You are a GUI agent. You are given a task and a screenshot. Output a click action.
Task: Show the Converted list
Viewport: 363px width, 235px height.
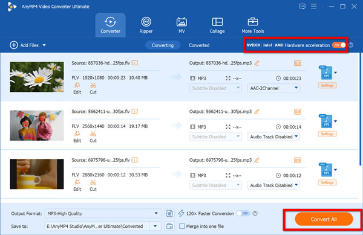click(x=199, y=45)
